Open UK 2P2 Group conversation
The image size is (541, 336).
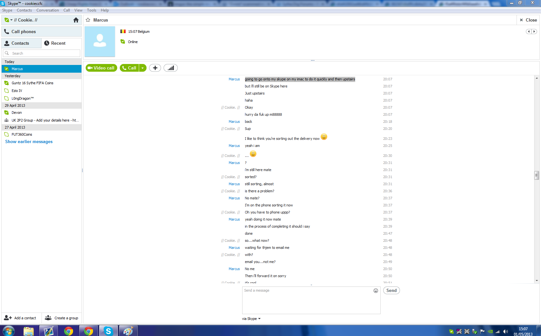pyautogui.click(x=42, y=120)
